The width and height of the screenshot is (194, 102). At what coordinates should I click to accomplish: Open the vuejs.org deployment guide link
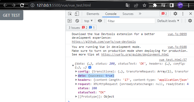click(135, 55)
